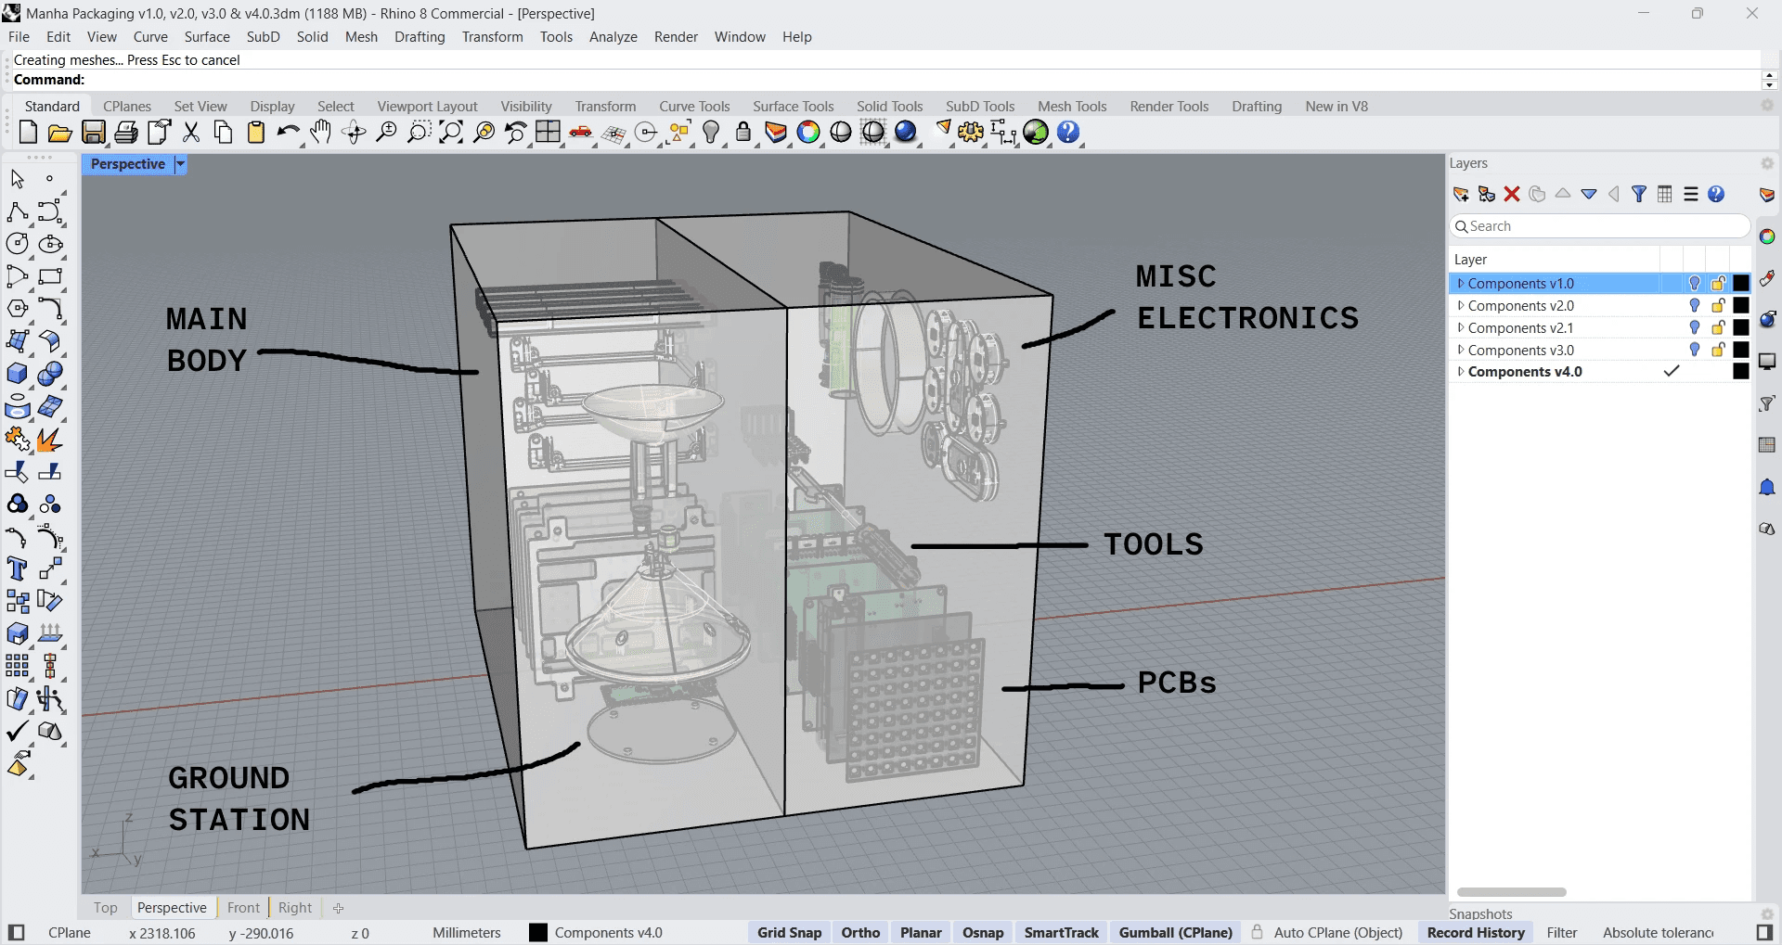This screenshot has height=945, width=1782.
Task: Toggle visibility of Components v2.0 layer
Action: click(1694, 306)
